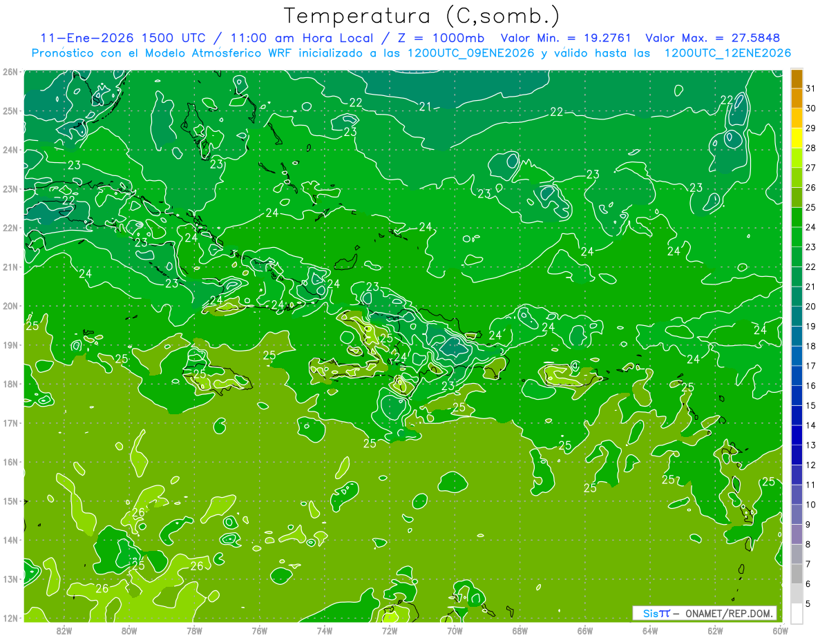Click the "78W" longitude axis label

point(194,630)
